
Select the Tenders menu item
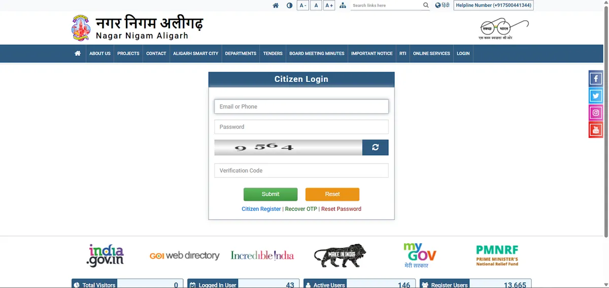[x=273, y=53]
